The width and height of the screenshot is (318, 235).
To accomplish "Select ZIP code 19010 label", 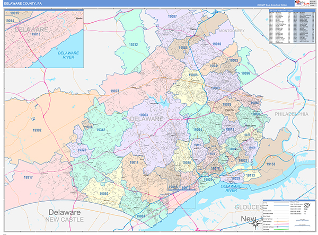I will click(x=217, y=44).
